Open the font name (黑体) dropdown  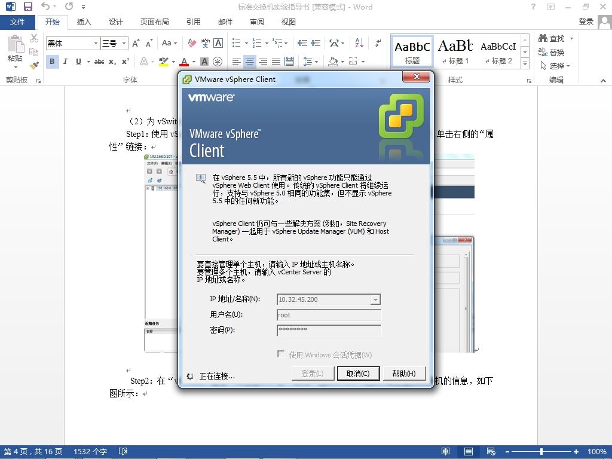(x=96, y=43)
